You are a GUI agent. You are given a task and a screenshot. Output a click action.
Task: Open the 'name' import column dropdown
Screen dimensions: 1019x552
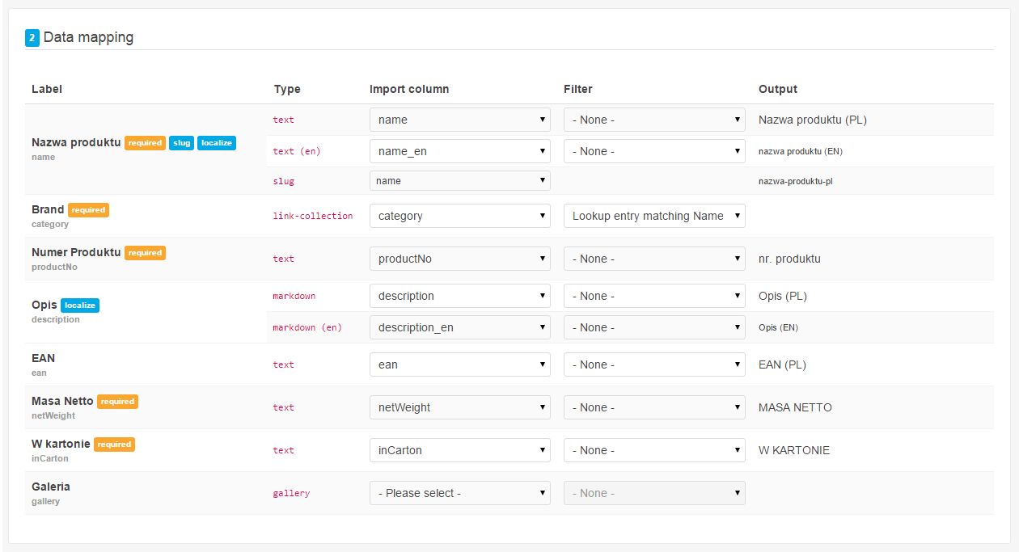[460, 120]
